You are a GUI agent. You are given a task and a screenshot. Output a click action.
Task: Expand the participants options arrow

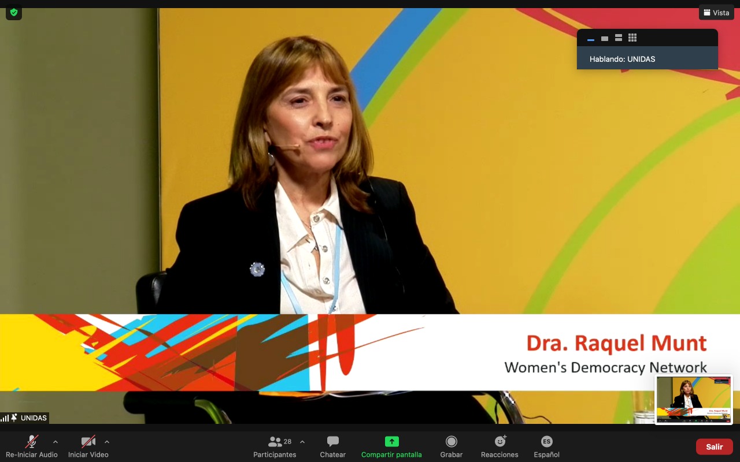tap(302, 442)
